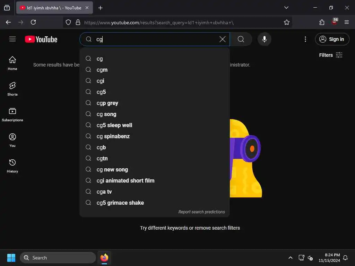This screenshot has height=266, width=355.
Task: Click the extension icon with badge 16
Action: [x=335, y=22]
